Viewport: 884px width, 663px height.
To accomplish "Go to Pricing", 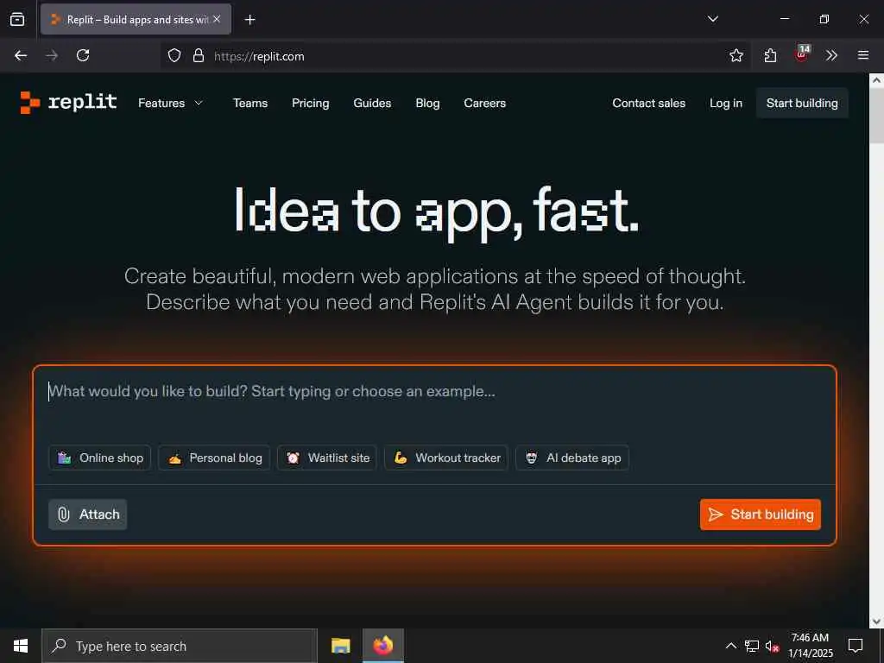I will pos(311,104).
